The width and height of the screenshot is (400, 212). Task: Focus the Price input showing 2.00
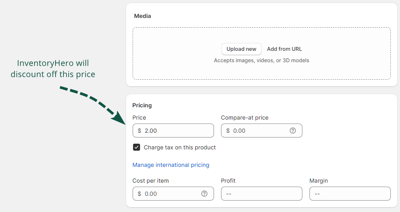coord(175,131)
